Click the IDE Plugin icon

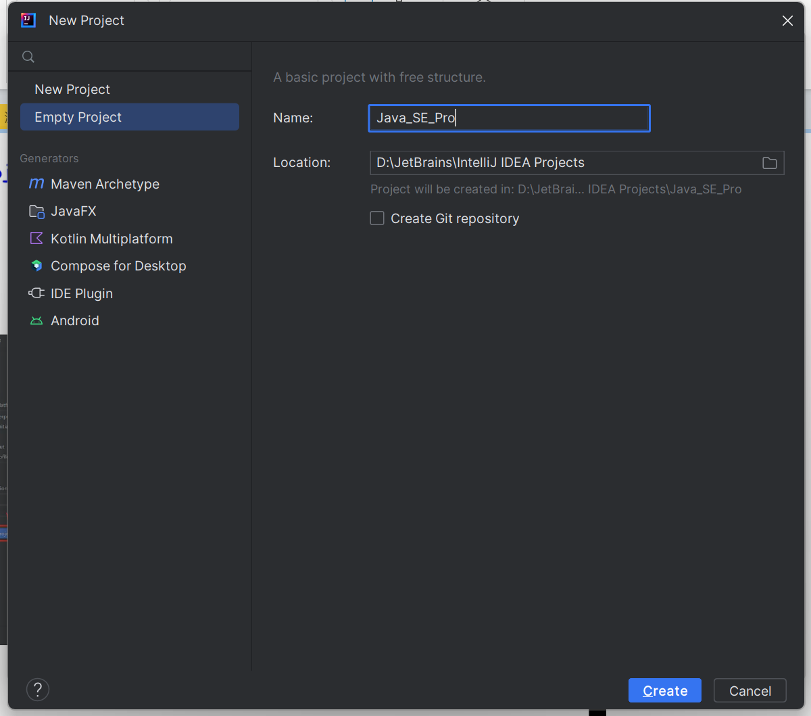(36, 293)
